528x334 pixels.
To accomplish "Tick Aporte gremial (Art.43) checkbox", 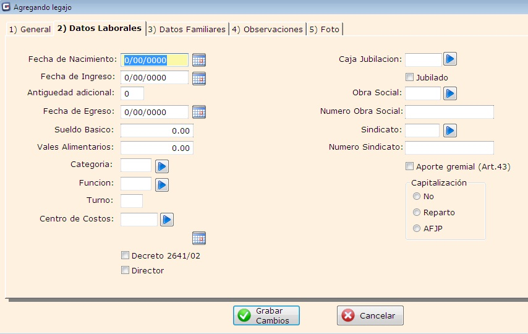I will point(409,166).
